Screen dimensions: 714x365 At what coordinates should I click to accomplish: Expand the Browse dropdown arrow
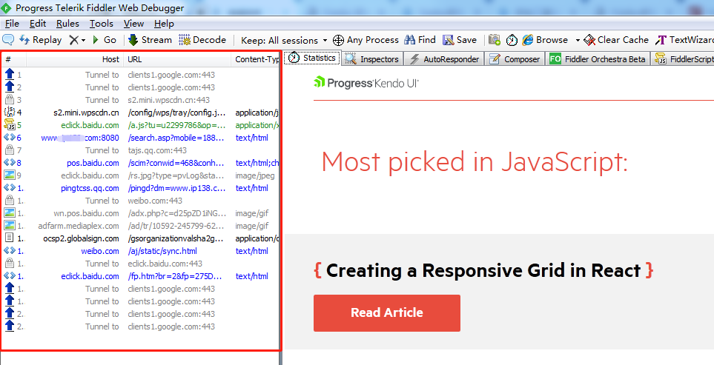coord(578,41)
